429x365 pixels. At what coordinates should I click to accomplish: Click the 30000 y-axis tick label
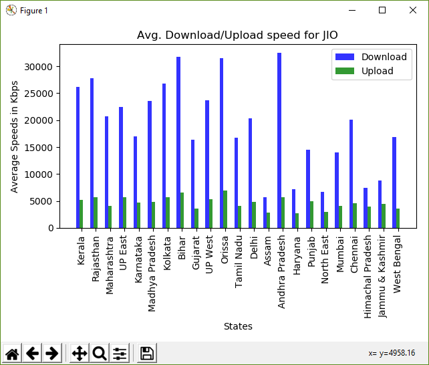click(38, 67)
